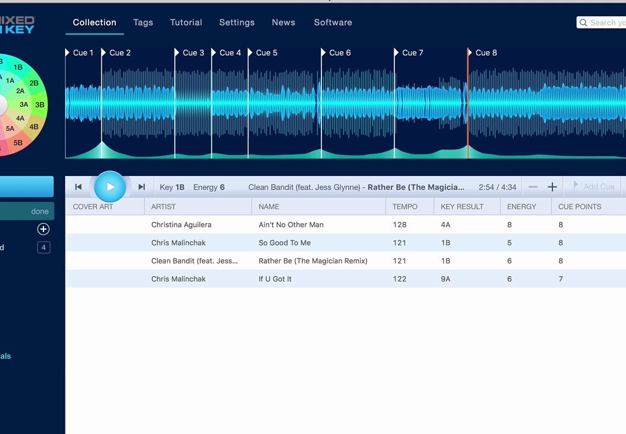Viewport: 626px width, 434px height.
Task: Select 2A on the Camelot wheel
Action: tap(21, 91)
